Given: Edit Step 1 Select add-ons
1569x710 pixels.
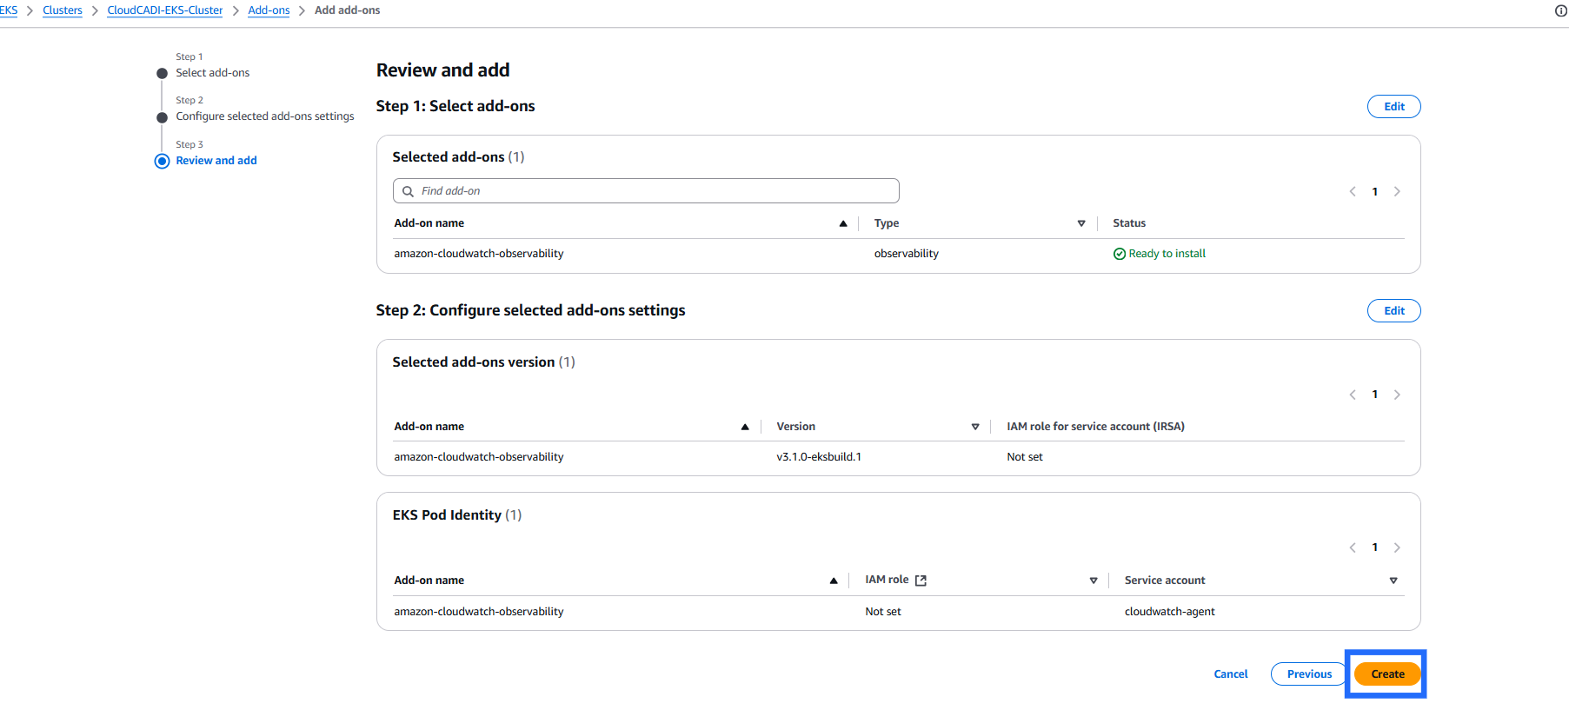Looking at the screenshot, I should [x=1393, y=107].
